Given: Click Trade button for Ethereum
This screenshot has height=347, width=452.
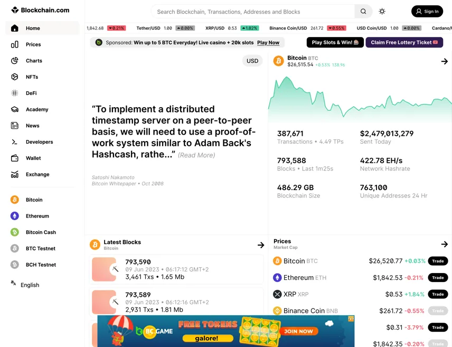Looking at the screenshot, I should [x=438, y=277].
